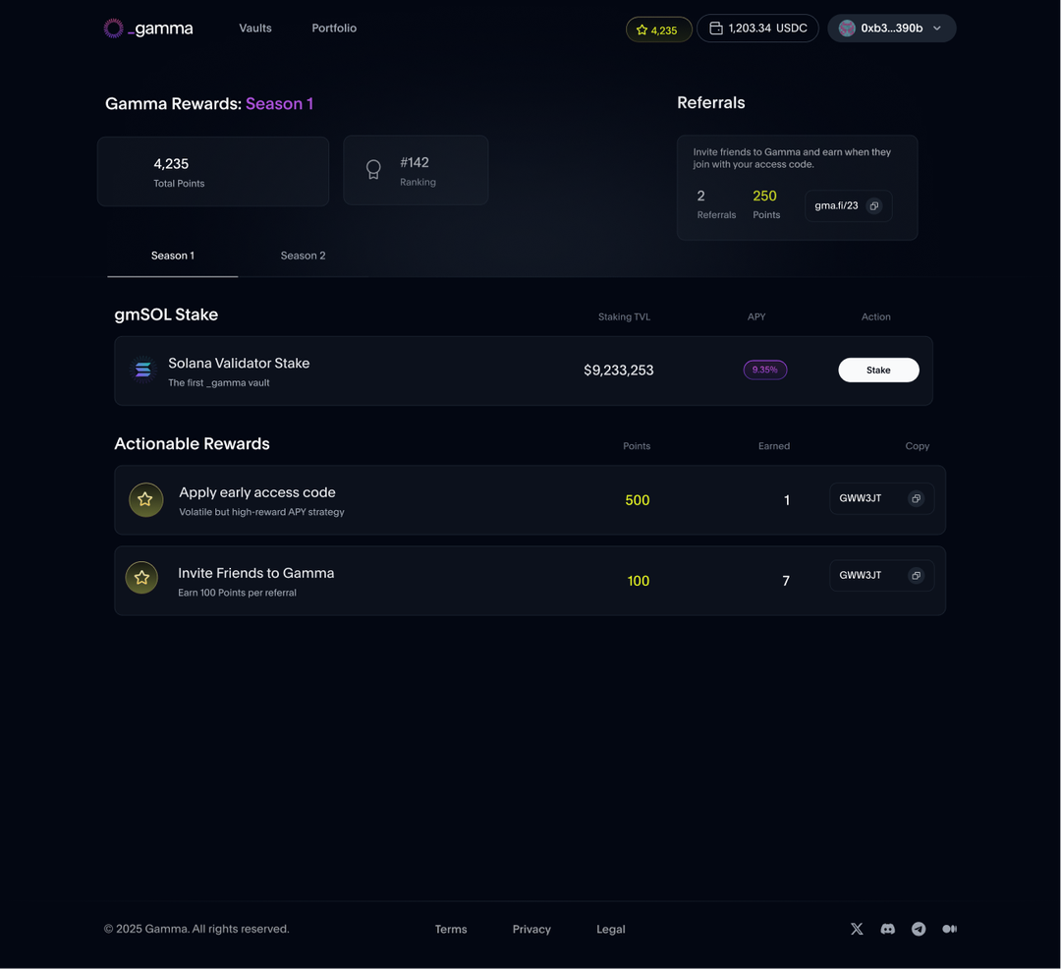Click the chevron next to wallet address
The height and width of the screenshot is (969, 1061).
937,28
